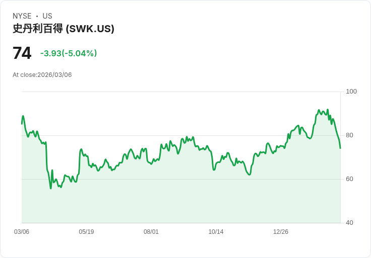Image resolution: width=371 pixels, height=258 pixels.
Task: Click the price change -3.93(-5.04%)
Action: pos(69,53)
